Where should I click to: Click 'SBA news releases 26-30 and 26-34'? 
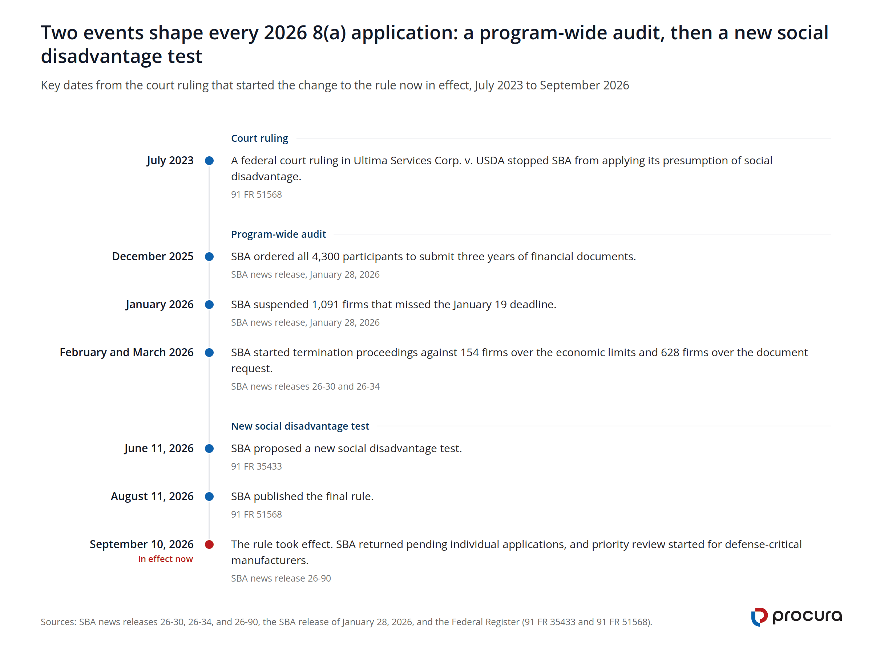(x=305, y=386)
